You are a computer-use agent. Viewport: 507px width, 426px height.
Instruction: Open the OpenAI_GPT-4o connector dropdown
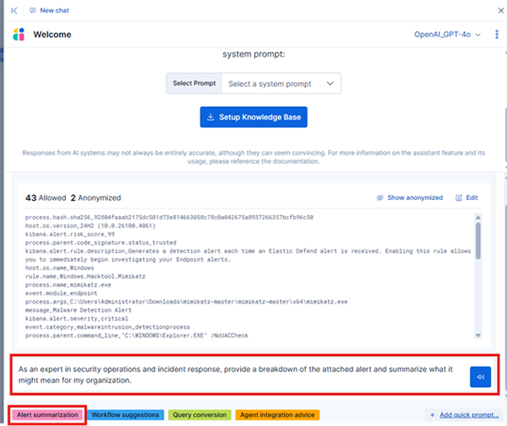447,35
